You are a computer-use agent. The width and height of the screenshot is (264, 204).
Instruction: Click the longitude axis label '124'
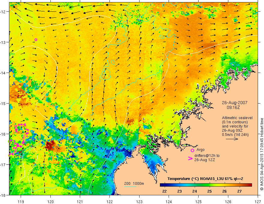169,202
